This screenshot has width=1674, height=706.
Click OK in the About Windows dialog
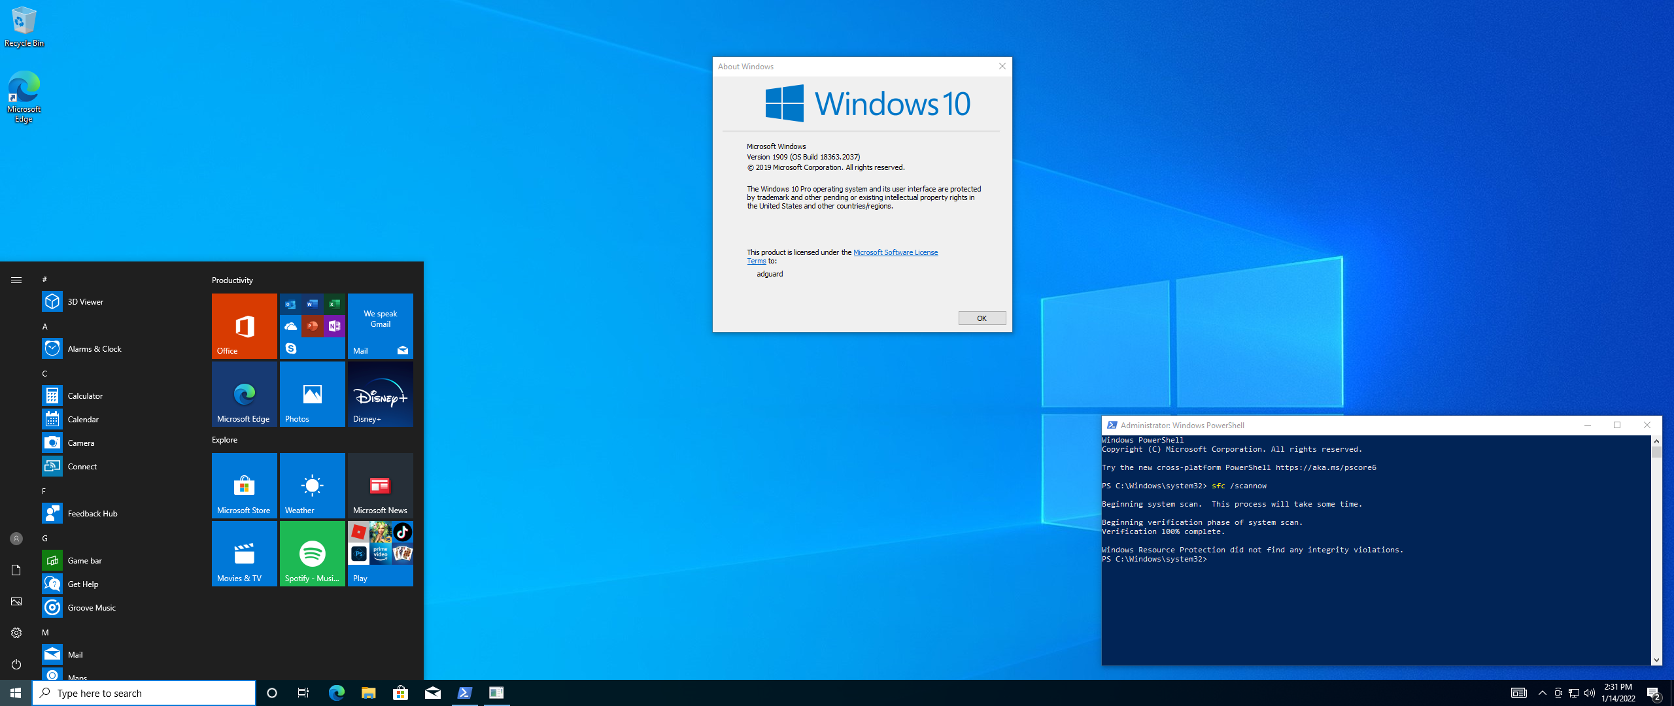[982, 318]
